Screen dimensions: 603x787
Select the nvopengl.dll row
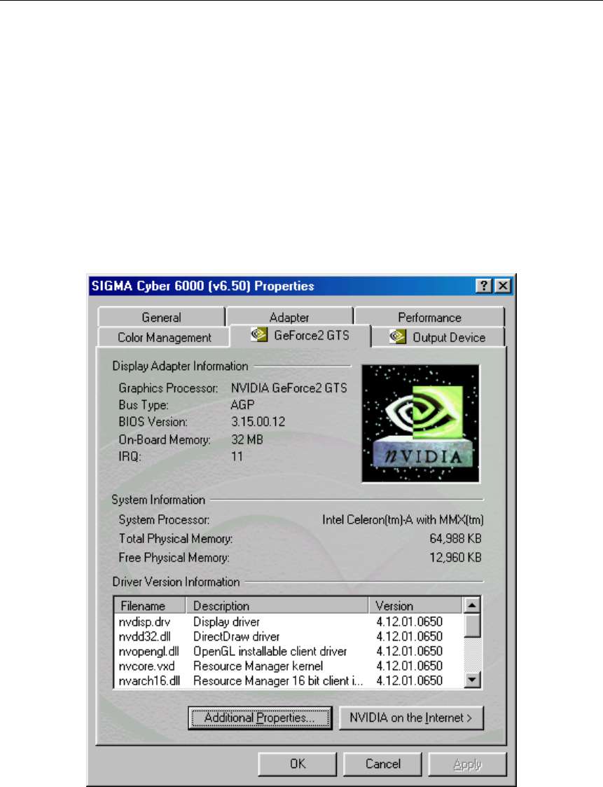[289, 652]
